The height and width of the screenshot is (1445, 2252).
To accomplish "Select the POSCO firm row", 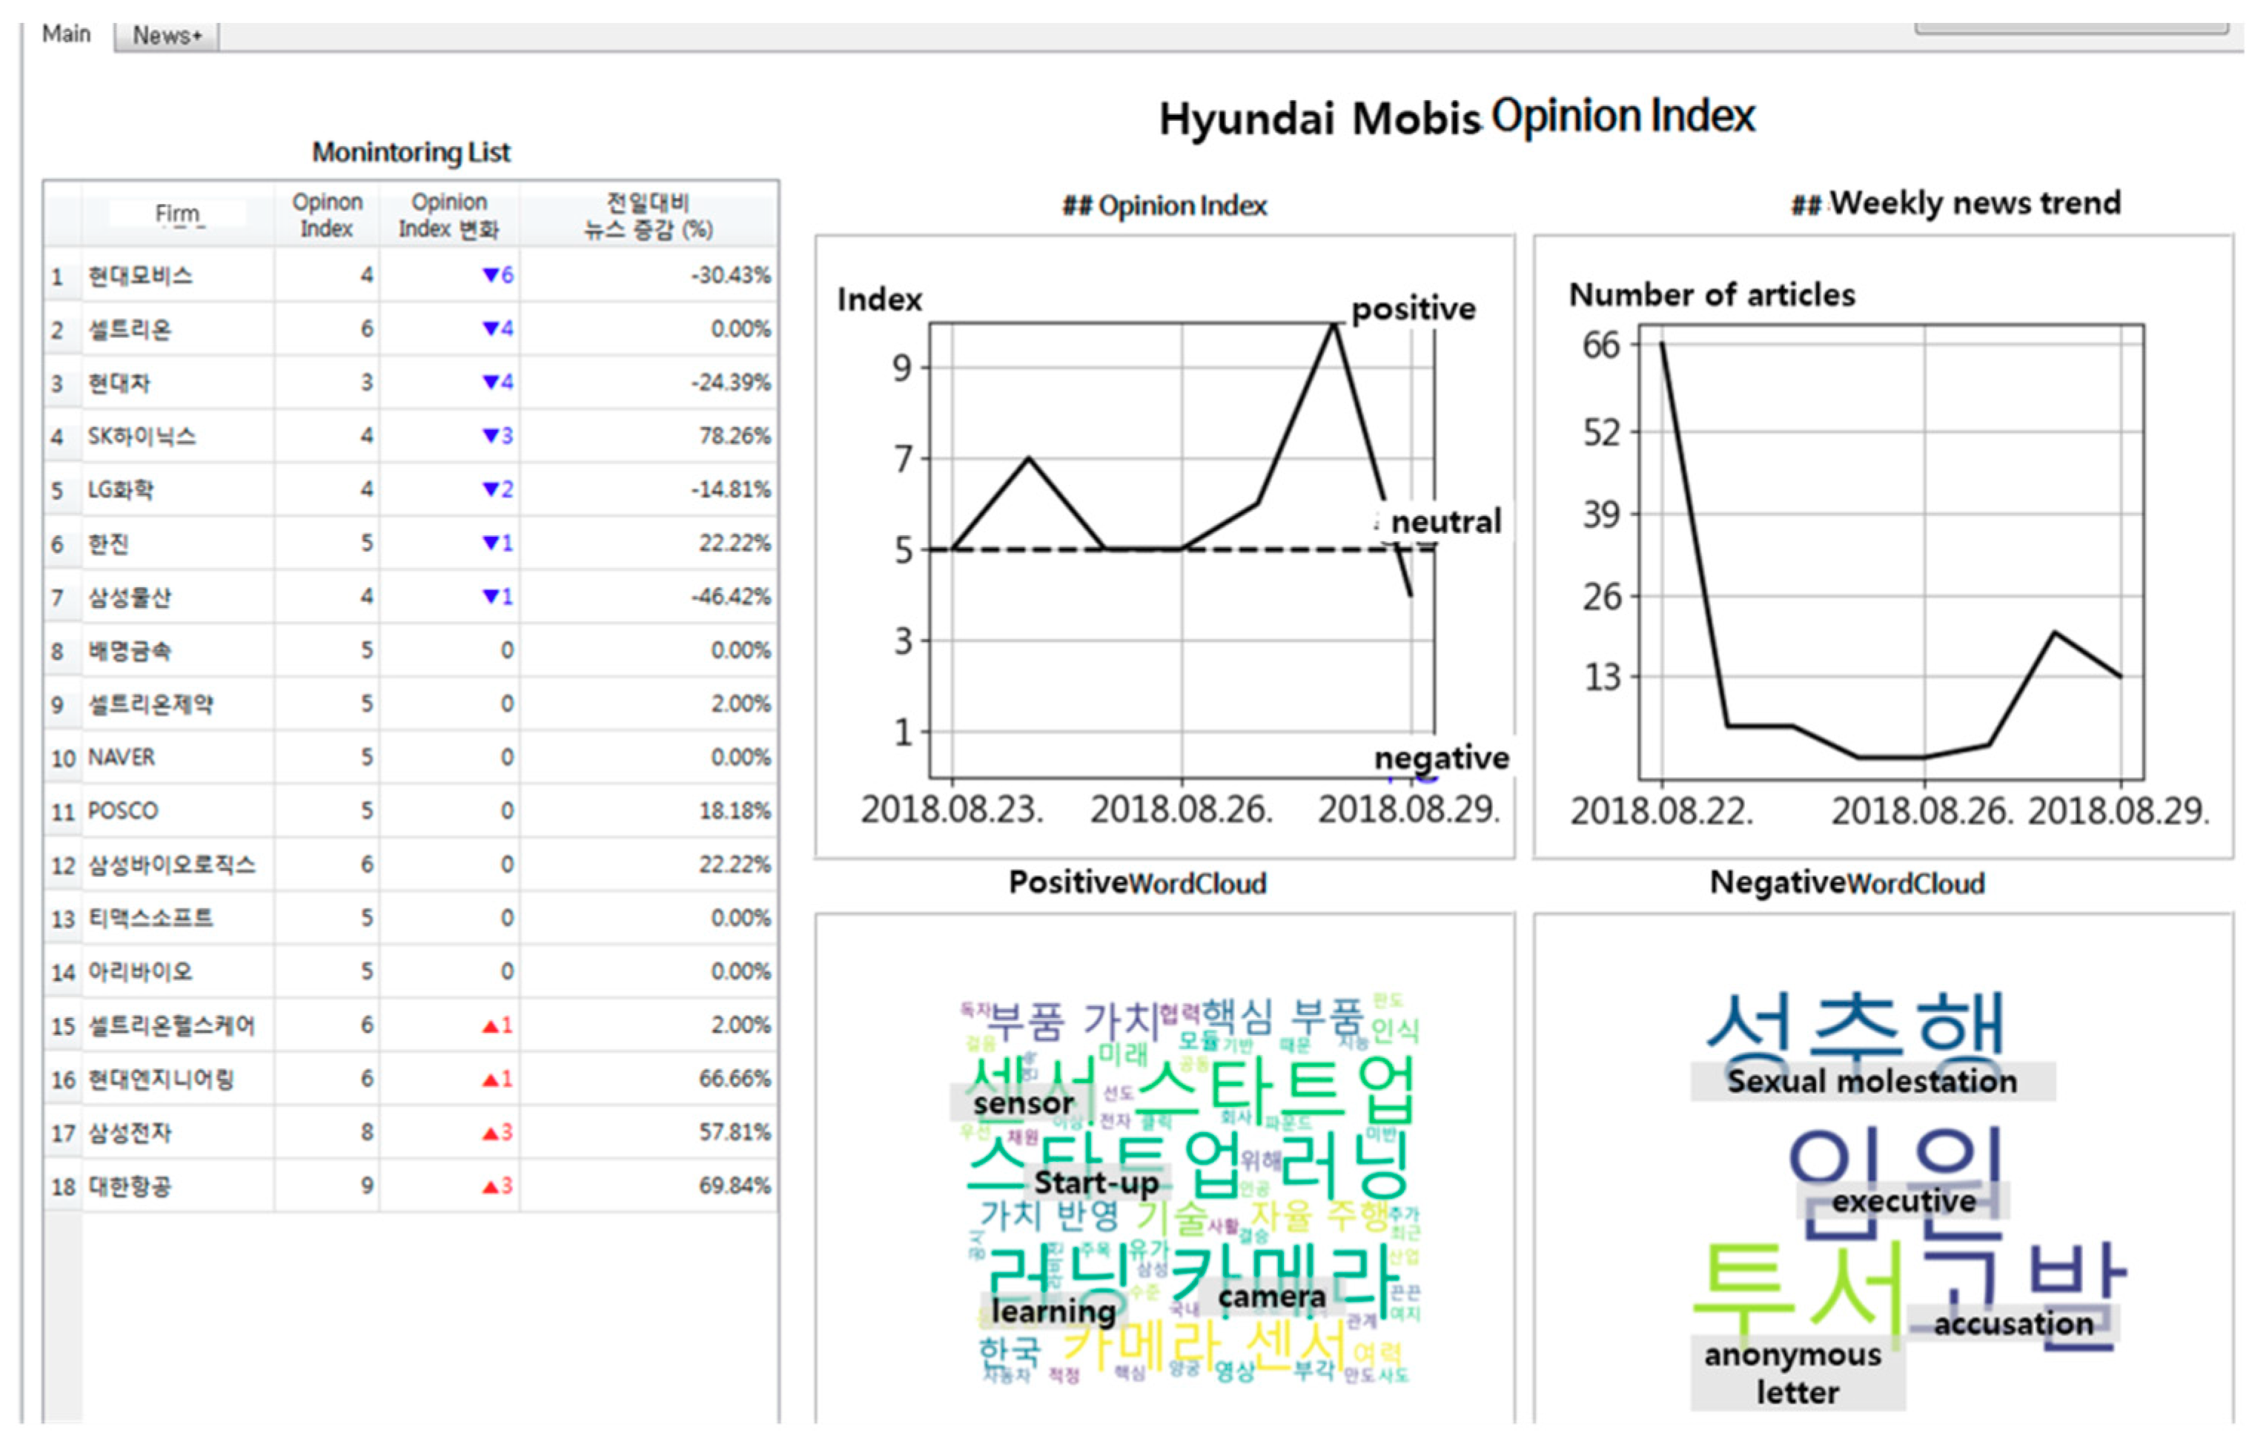I will [x=123, y=810].
